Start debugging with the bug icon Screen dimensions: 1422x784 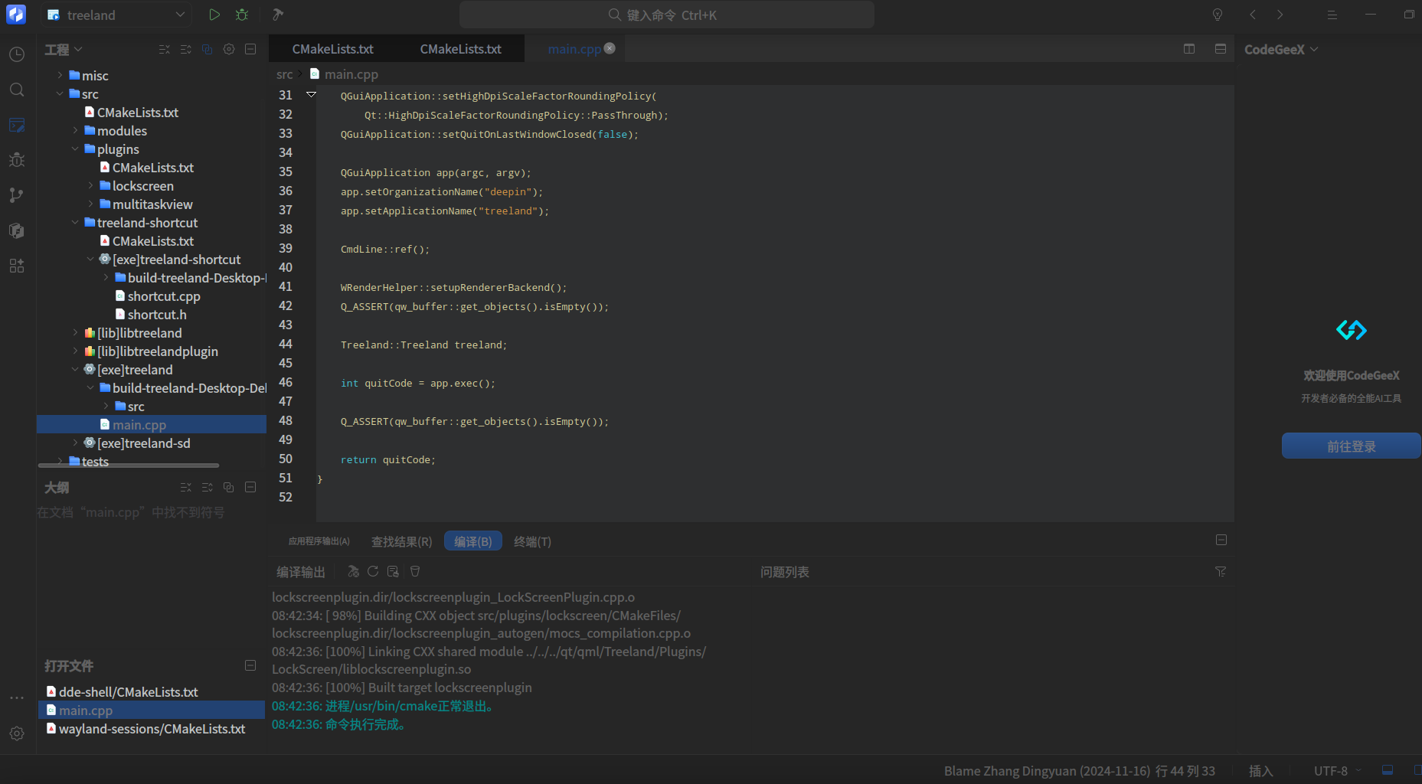coord(242,15)
